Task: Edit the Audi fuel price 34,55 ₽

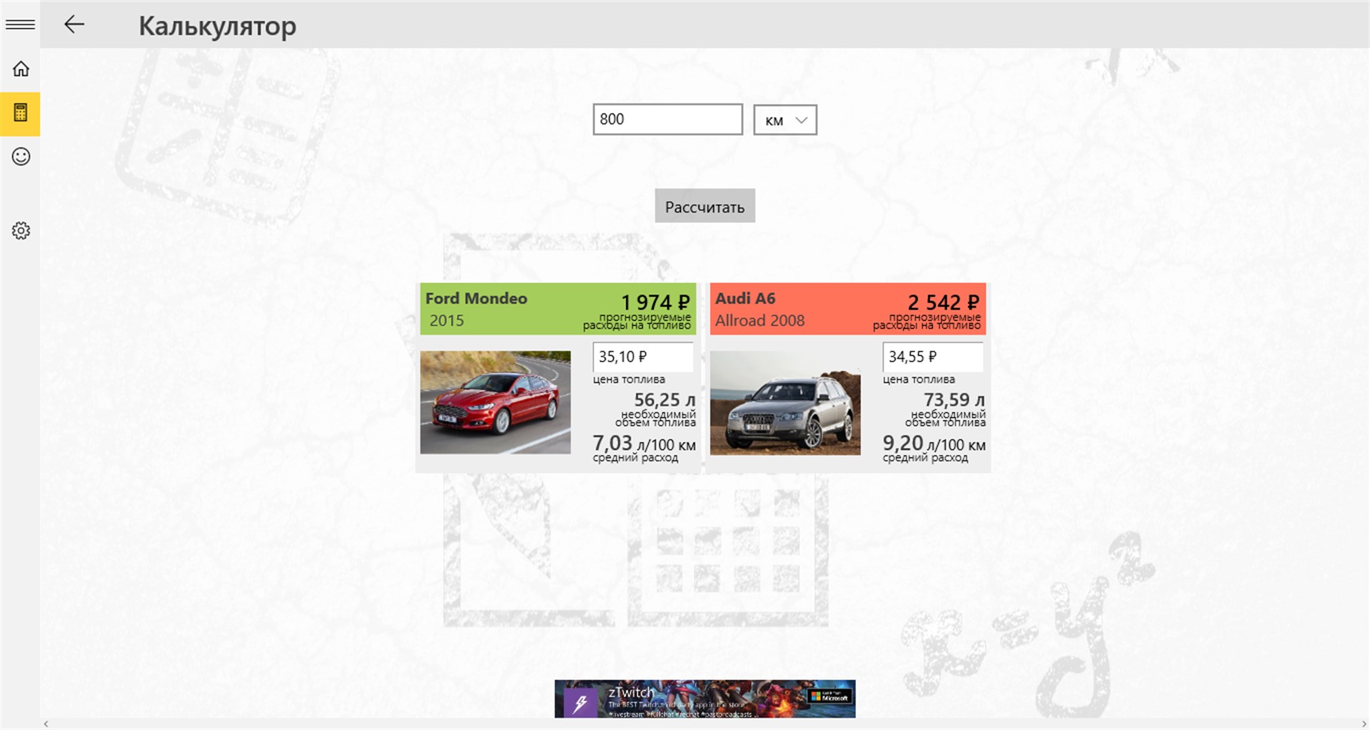Action: pyautogui.click(x=932, y=357)
